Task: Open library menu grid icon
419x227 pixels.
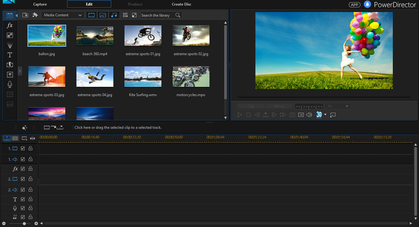Action: coord(125,15)
